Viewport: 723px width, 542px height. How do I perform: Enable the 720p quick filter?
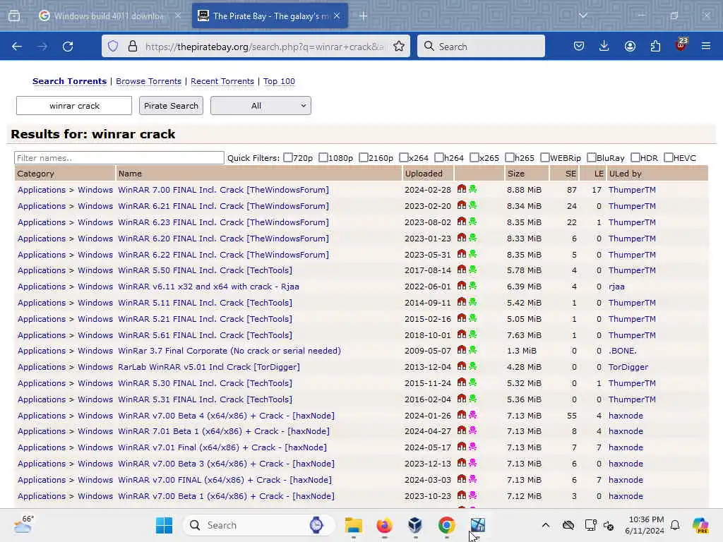(288, 157)
